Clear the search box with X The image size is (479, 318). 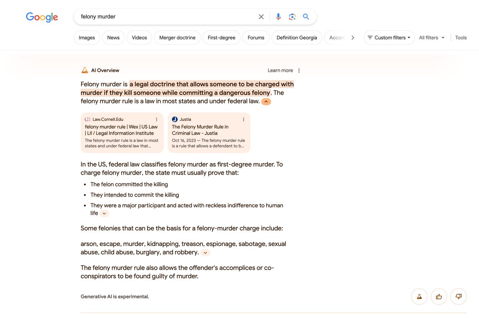[x=261, y=17]
